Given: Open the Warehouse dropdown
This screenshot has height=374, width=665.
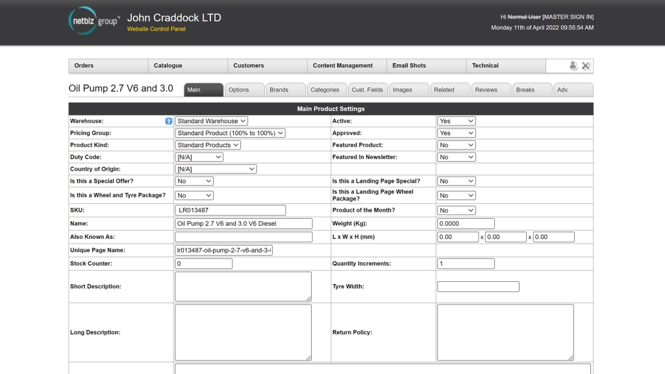Looking at the screenshot, I should (211, 121).
